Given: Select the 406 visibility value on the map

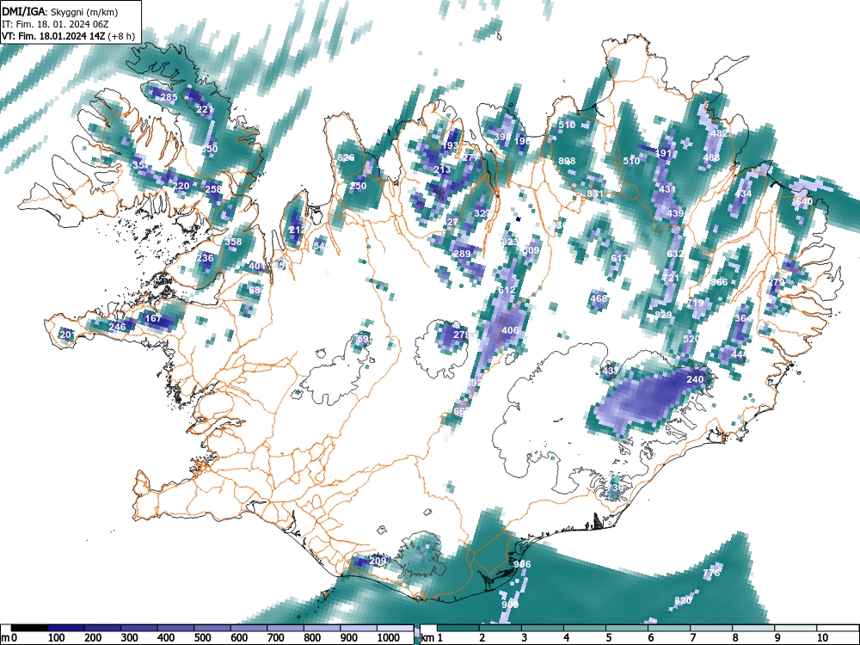Looking at the screenshot, I should [510, 330].
